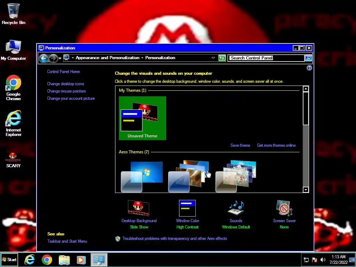Click the Save theme link
The image size is (356, 267).
click(240, 145)
